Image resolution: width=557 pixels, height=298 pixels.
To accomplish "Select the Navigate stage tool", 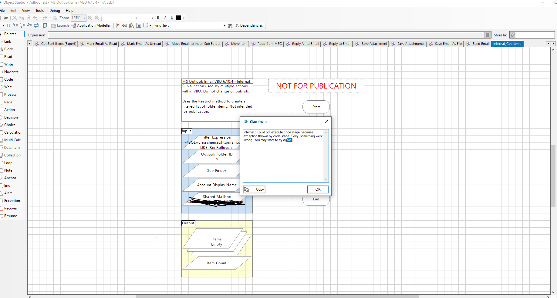I will pos(11,72).
